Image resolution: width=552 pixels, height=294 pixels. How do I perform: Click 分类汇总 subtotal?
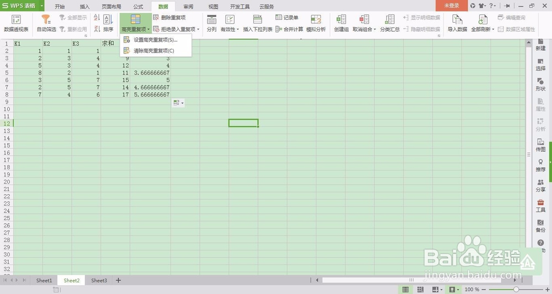click(390, 23)
